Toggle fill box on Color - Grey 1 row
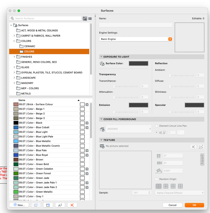The width and height of the screenshot is (210, 213). click(82, 196)
